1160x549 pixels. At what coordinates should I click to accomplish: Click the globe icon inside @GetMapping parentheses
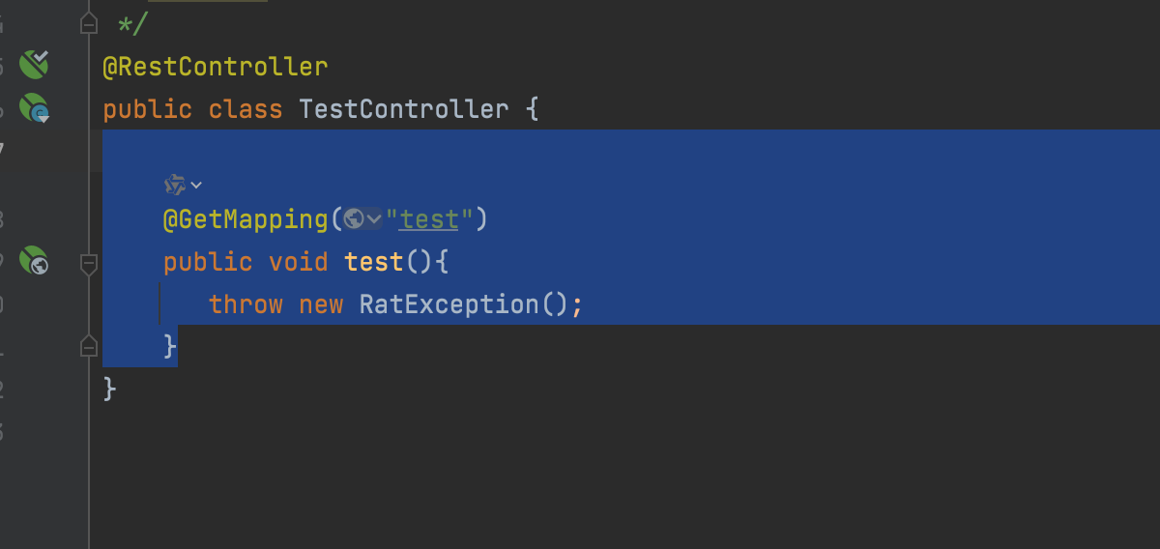pyautogui.click(x=354, y=219)
